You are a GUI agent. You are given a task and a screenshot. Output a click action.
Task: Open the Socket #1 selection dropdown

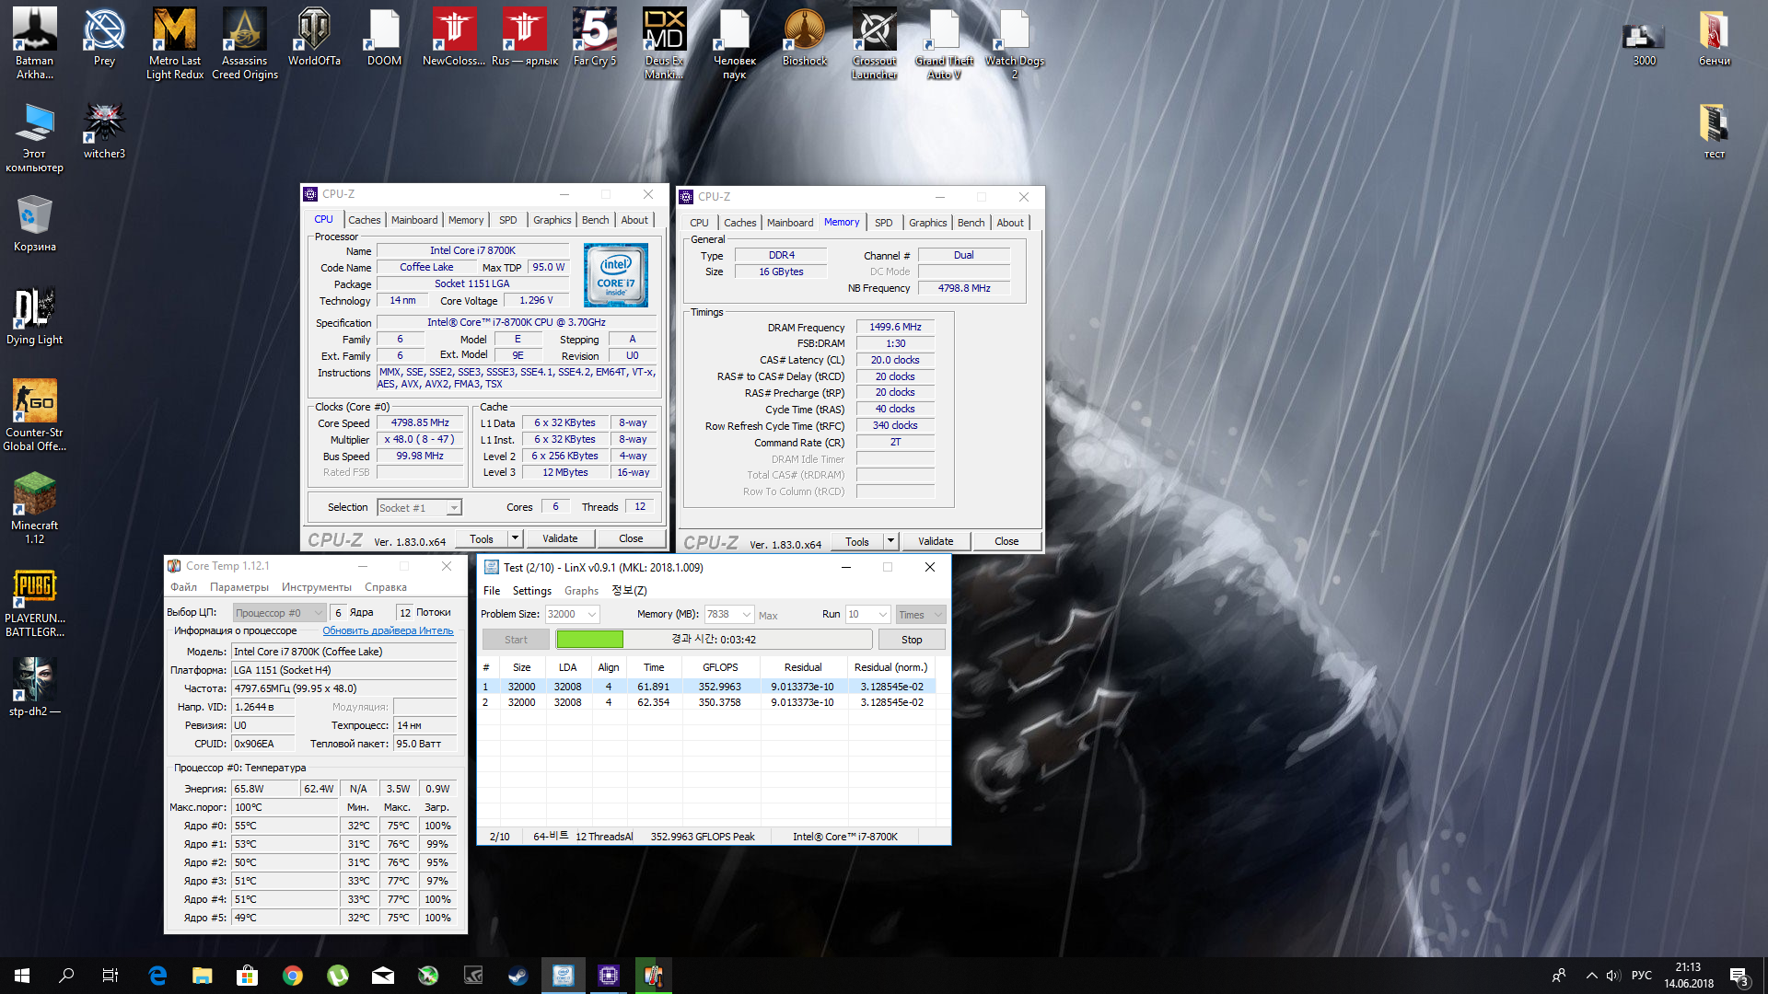click(x=453, y=508)
